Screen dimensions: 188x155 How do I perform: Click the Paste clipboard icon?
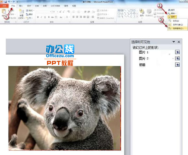coord(4,12)
